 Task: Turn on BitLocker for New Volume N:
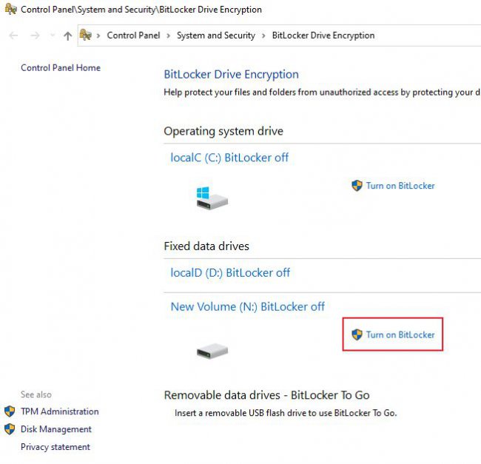click(x=400, y=334)
